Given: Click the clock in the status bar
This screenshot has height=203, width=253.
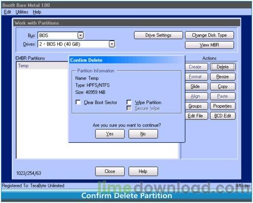Looking at the screenshot, I should coord(243,185).
